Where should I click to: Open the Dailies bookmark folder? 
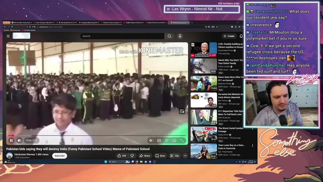[7, 30]
